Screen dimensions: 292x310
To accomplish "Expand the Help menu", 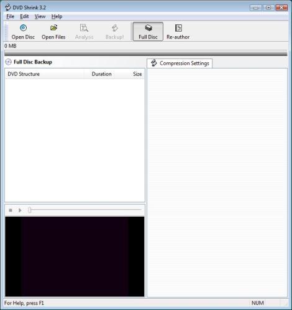I will click(x=57, y=16).
